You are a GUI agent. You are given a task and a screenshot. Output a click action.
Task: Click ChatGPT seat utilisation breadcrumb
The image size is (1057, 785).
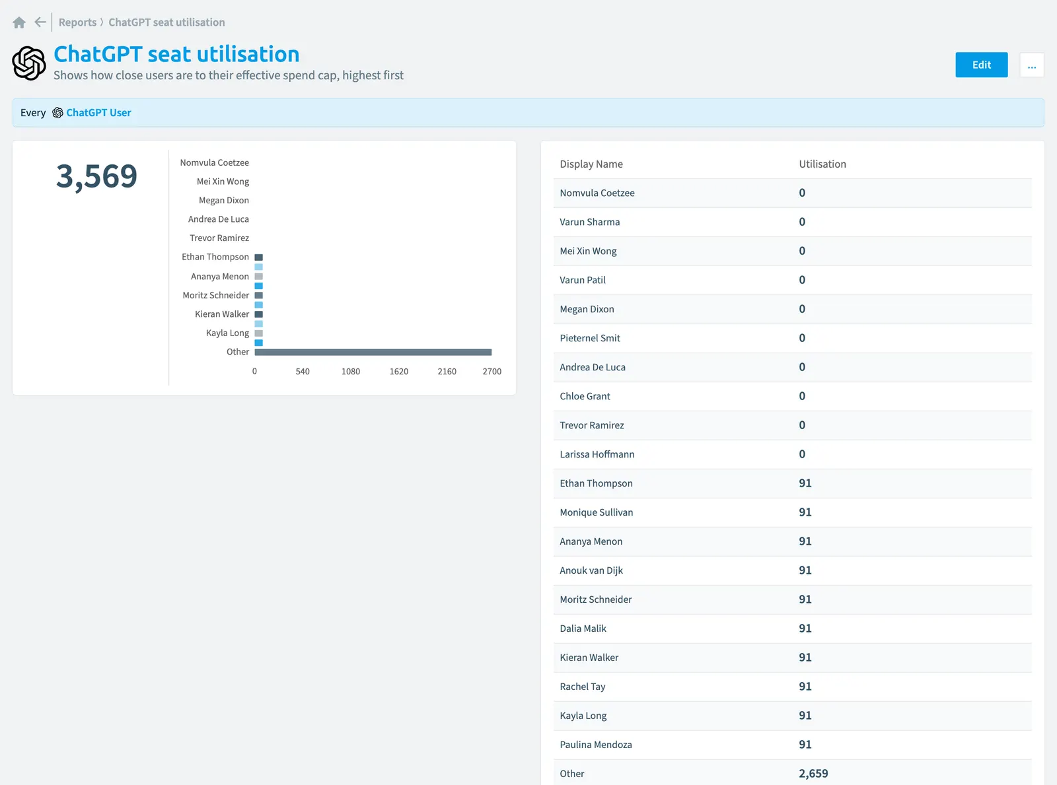click(166, 22)
